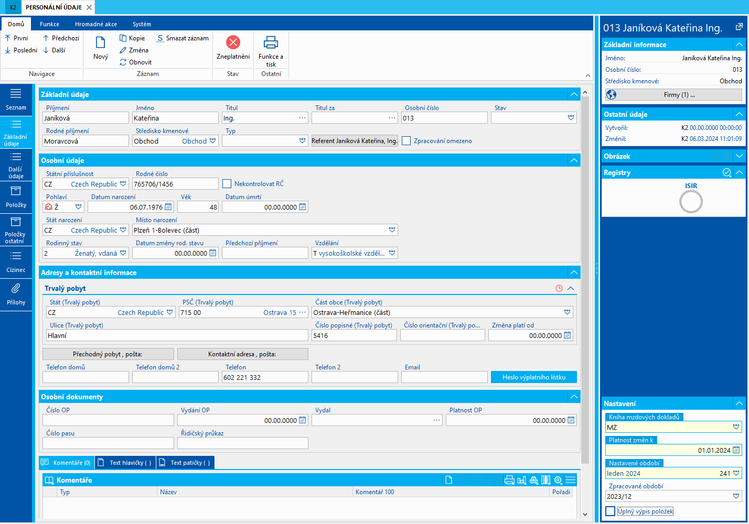
Task: Open the Rodinný stav dropdown
Action: point(123,253)
